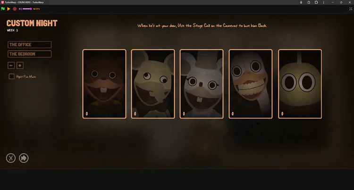
Task: Select THE OFFICE option
Action: (x=30, y=45)
